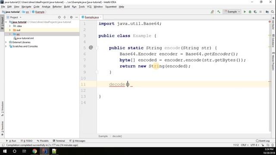Build the project with the hammer icon

[219, 12]
